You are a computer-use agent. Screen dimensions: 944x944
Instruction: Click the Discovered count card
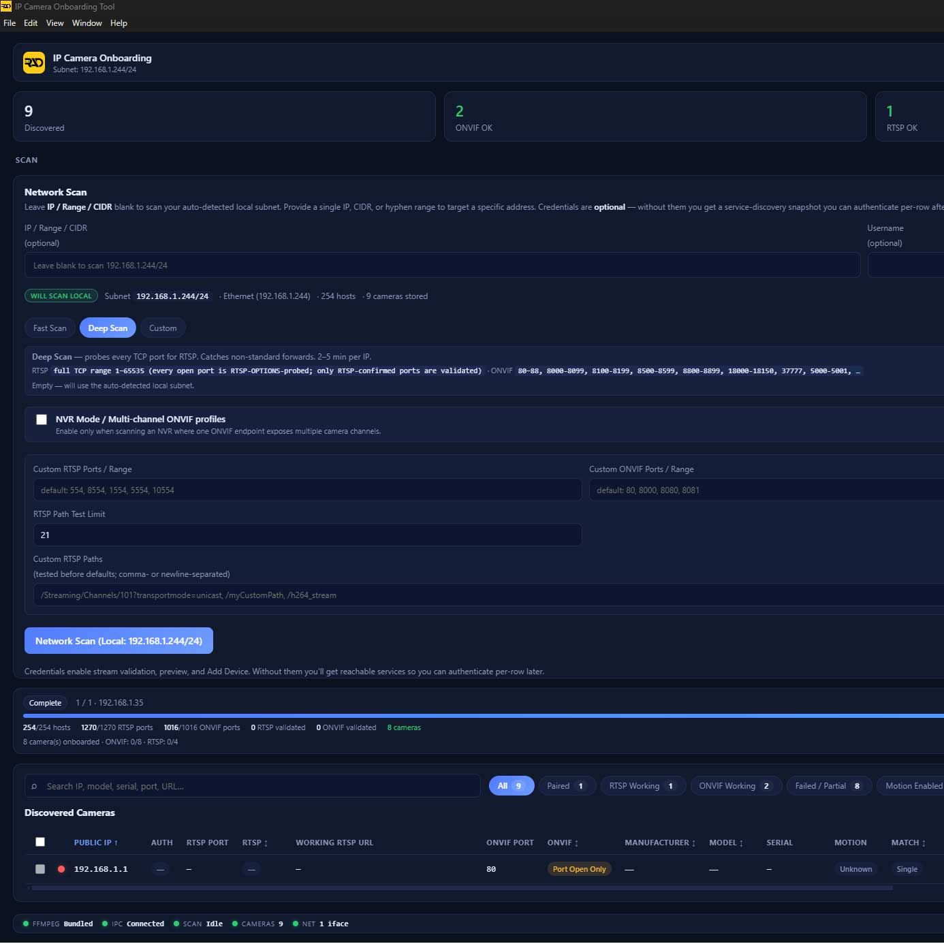coord(224,116)
